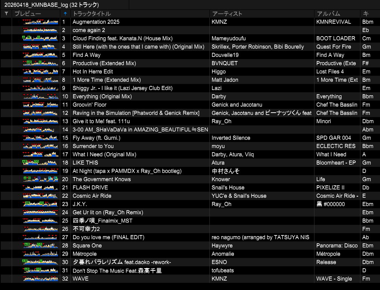Preview waveform of J.K.Y.
Screen dimensions: 380x290
coord(40,204)
